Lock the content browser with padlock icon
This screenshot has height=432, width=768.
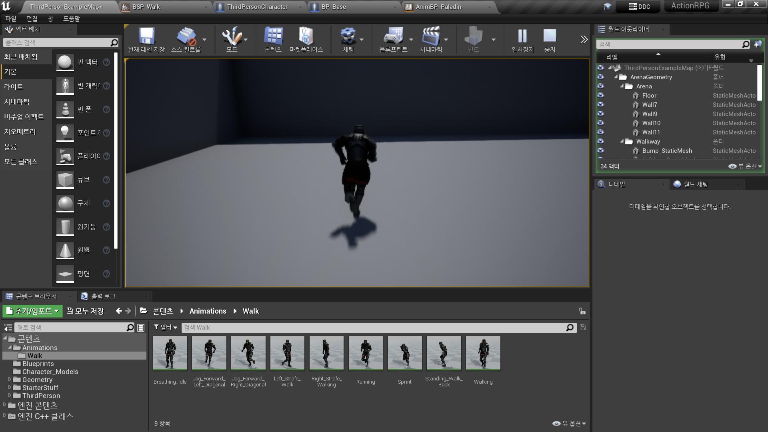coord(582,311)
